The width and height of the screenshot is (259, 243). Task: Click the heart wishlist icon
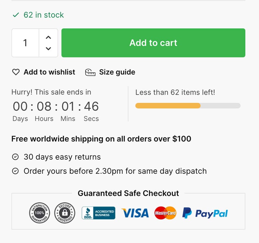[x=16, y=72]
